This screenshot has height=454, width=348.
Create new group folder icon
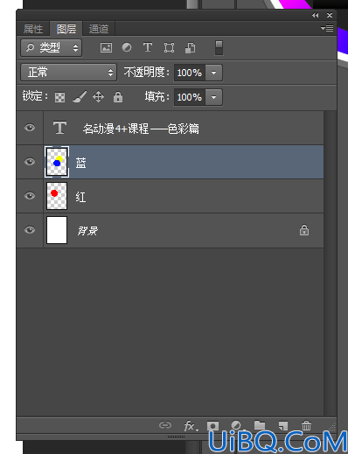point(260,425)
